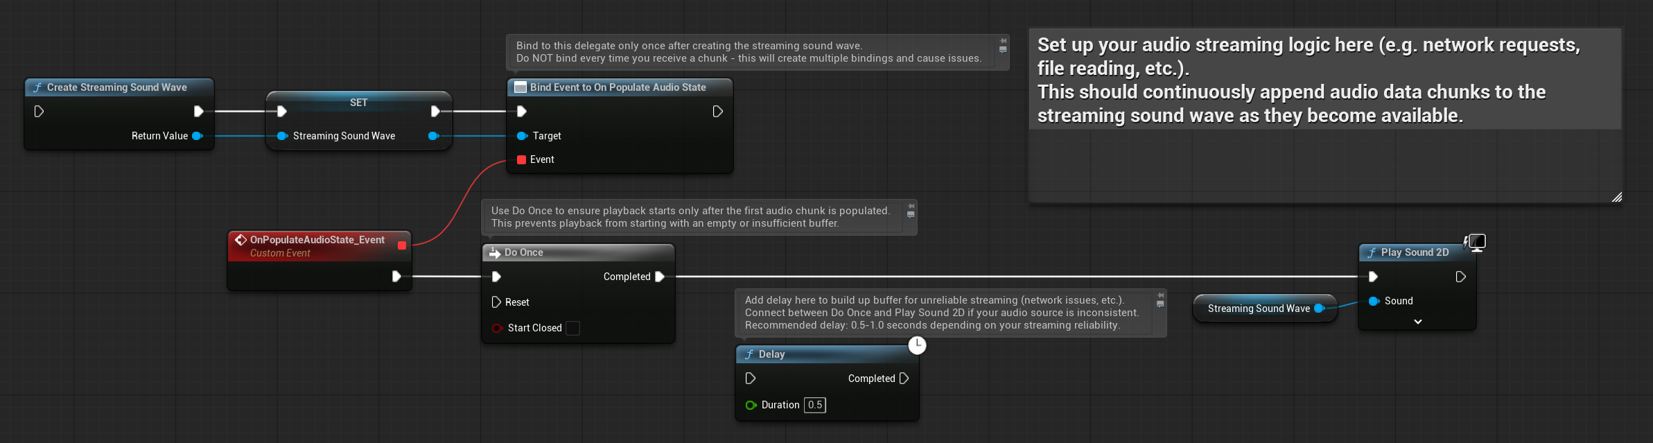
Task: Select the SET node header
Action: 358,103
